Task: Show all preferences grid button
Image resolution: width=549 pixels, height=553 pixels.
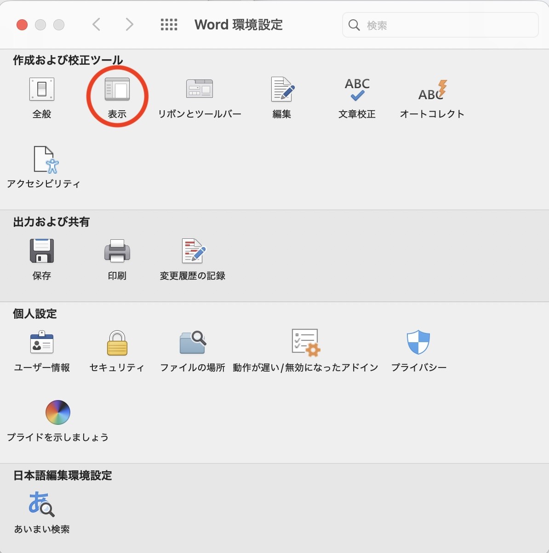Action: click(x=169, y=24)
